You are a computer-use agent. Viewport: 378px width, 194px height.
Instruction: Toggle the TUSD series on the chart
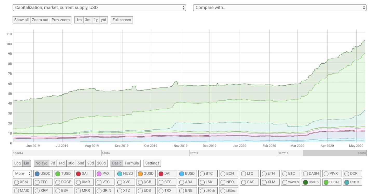click(63, 174)
